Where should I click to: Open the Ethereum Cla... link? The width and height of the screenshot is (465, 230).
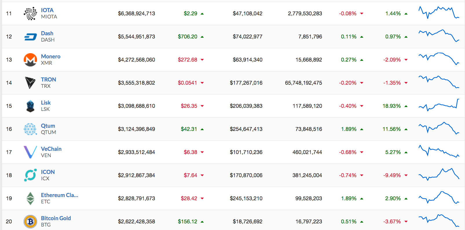coord(60,195)
